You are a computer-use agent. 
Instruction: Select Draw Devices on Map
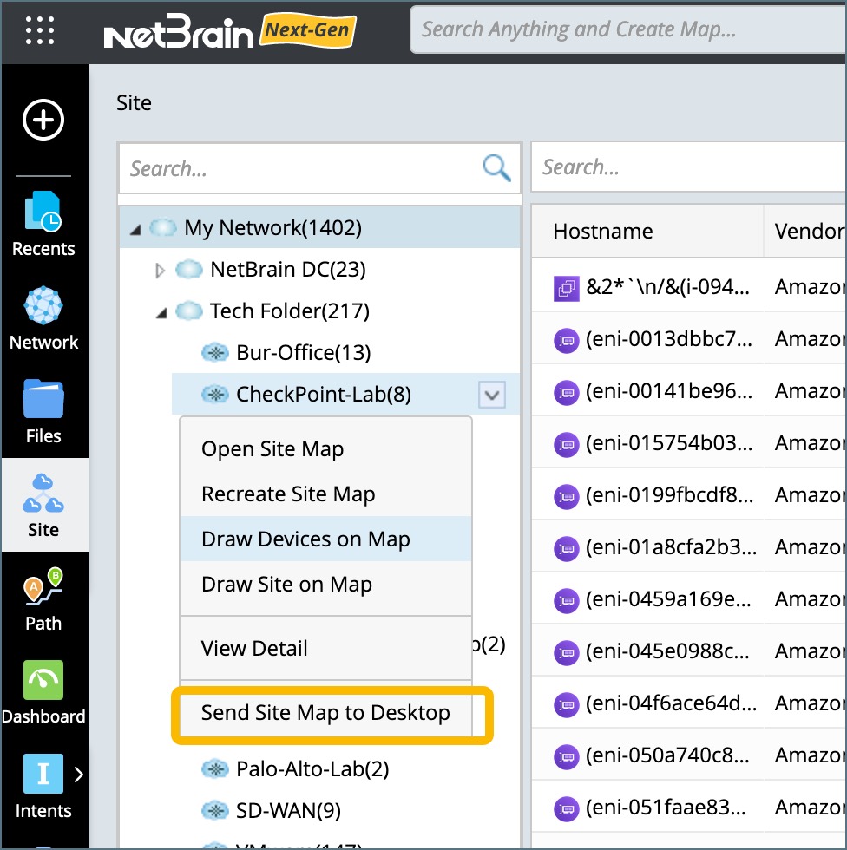(305, 539)
